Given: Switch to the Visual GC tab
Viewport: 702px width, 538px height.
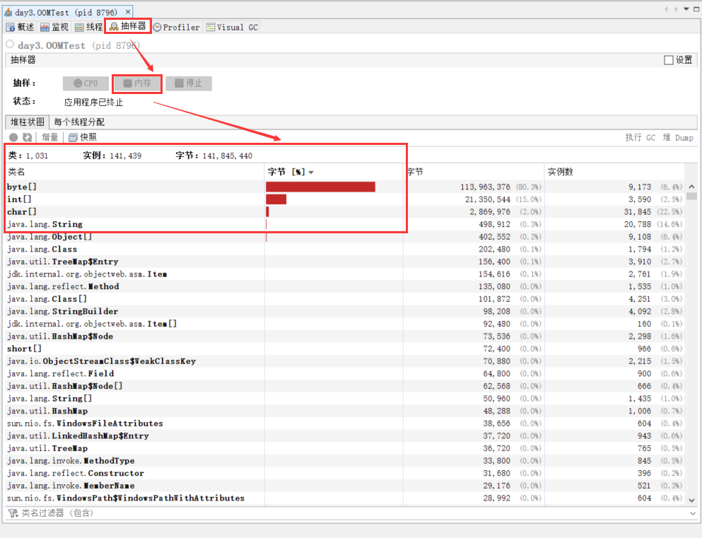Looking at the screenshot, I should tap(231, 28).
